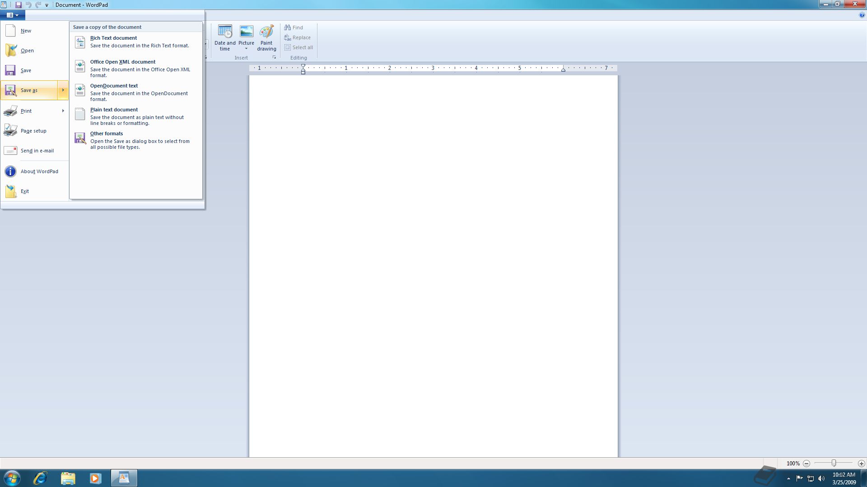Click the New document icon
The image size is (867, 487).
click(x=10, y=31)
